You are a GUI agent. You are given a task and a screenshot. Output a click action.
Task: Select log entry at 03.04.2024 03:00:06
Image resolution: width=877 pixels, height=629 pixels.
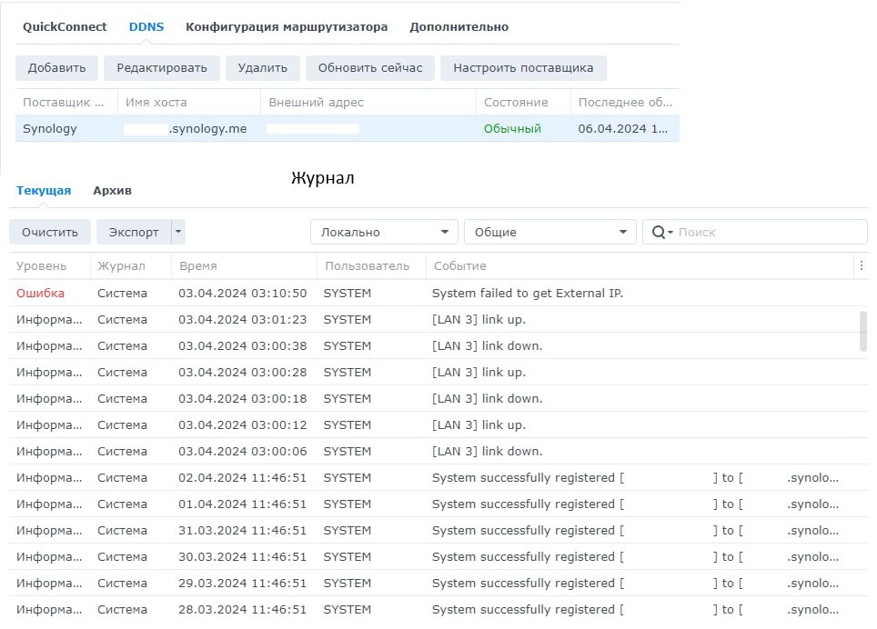click(x=438, y=451)
